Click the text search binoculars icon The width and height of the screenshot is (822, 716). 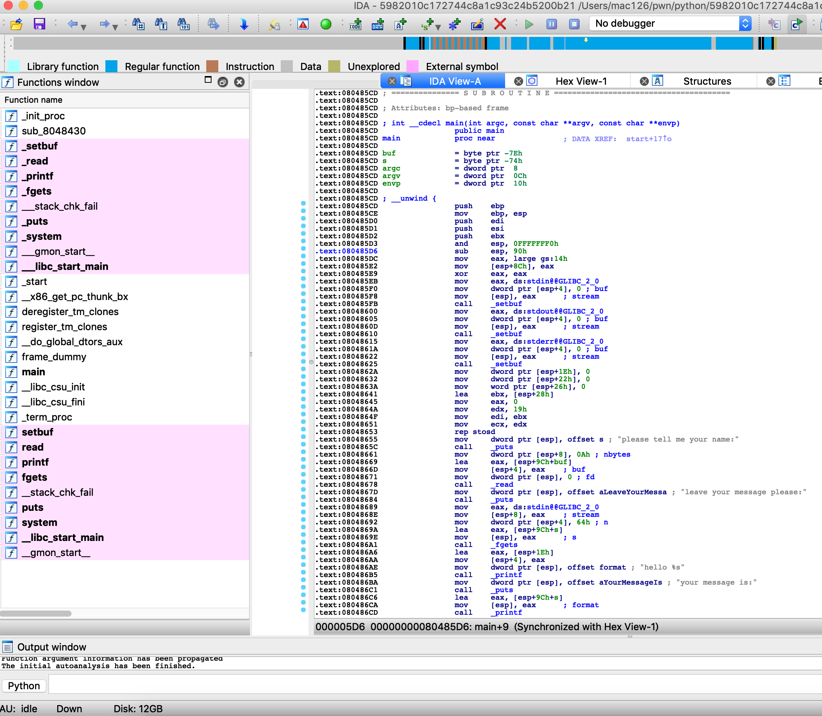161,24
